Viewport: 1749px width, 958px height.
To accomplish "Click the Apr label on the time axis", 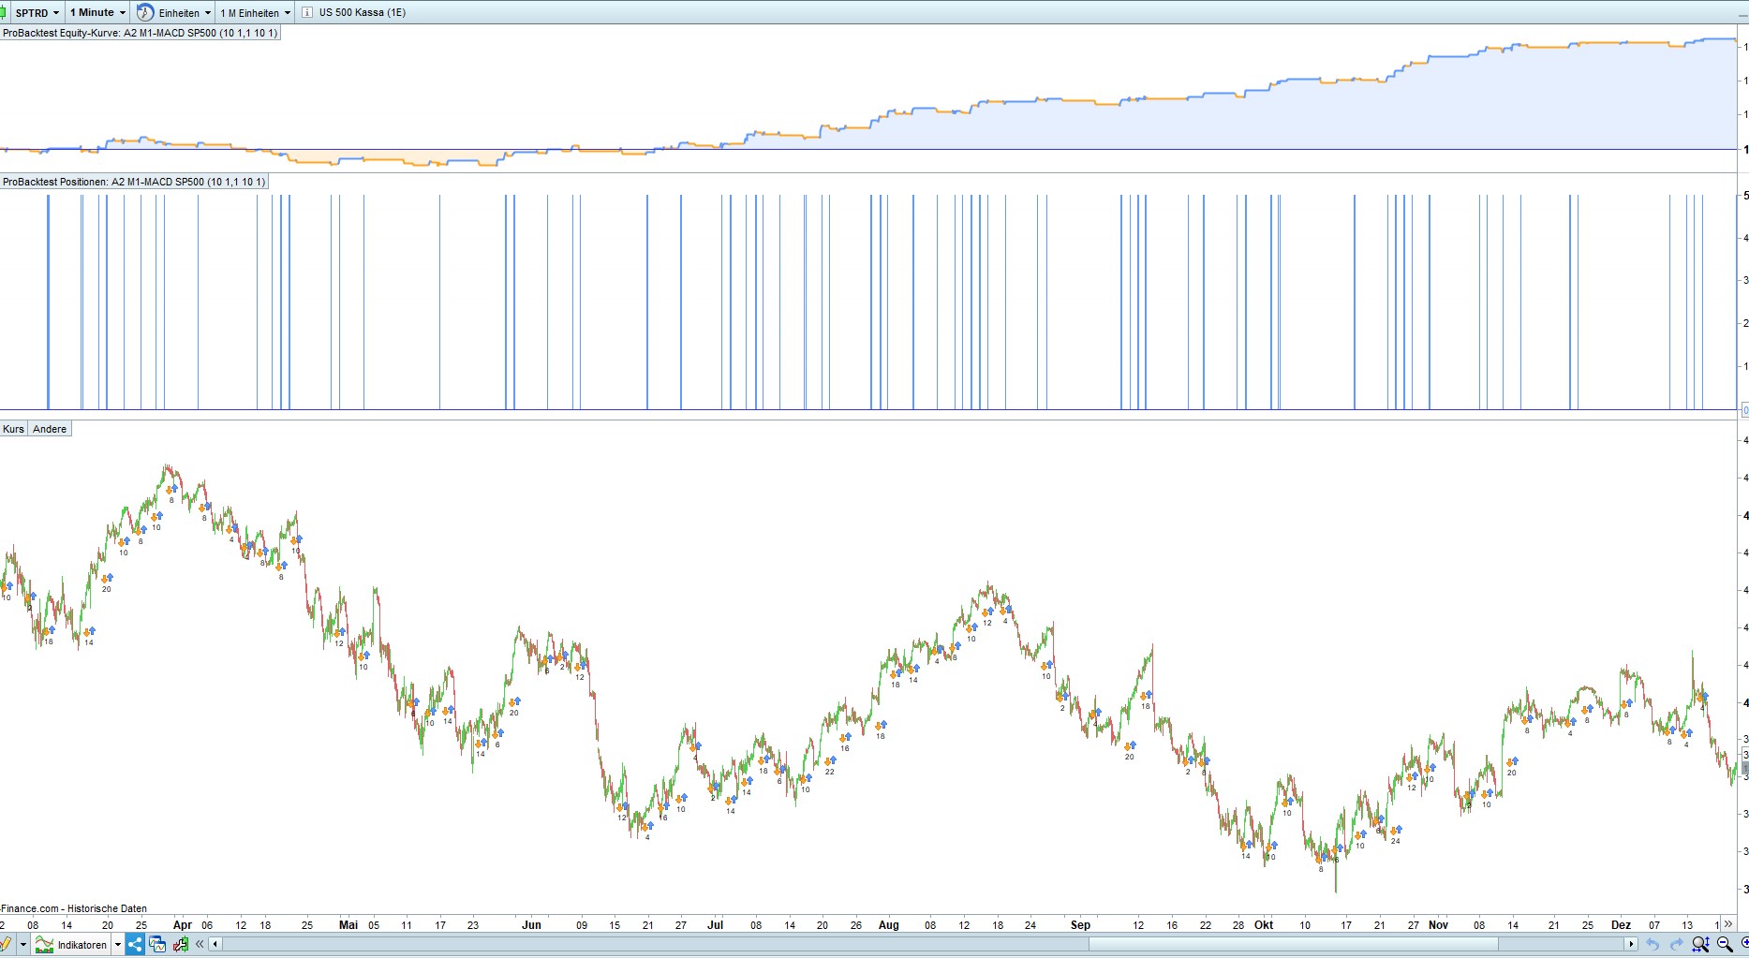I will click(182, 925).
